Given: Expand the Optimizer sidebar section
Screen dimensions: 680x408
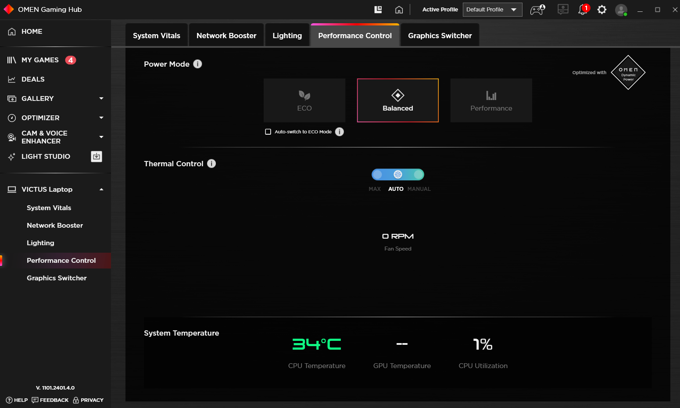Looking at the screenshot, I should coord(101,118).
